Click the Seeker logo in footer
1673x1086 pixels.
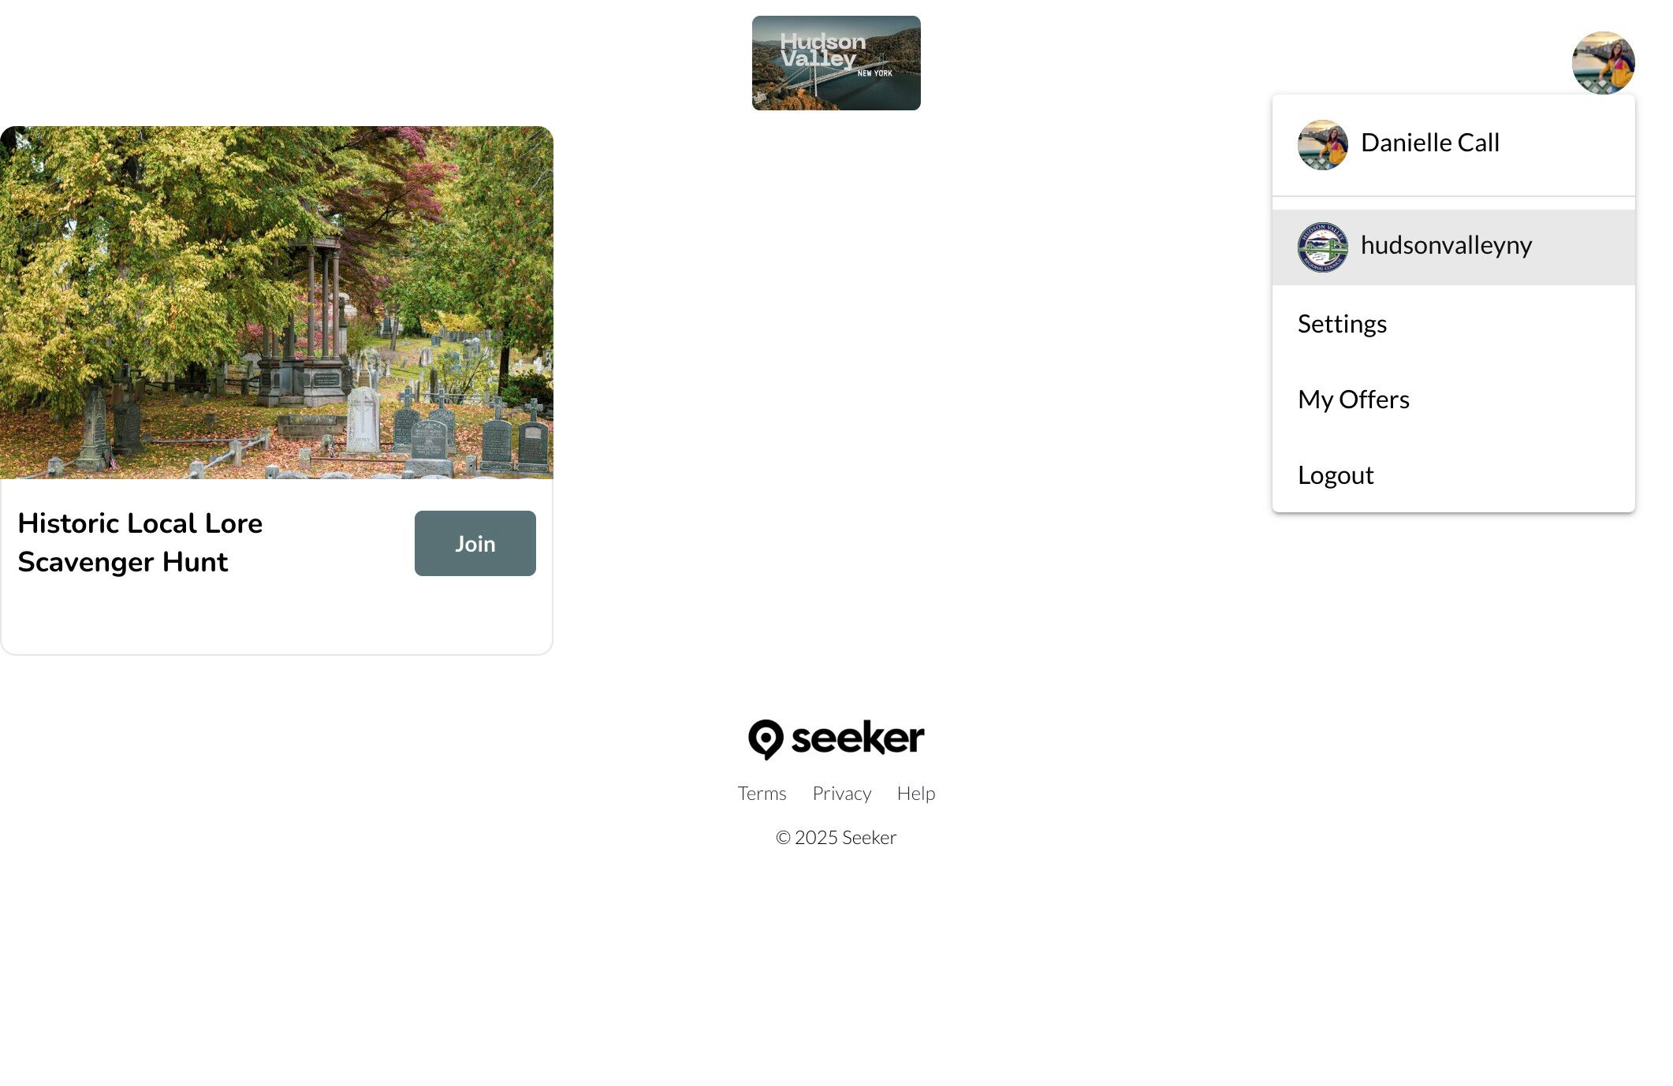(836, 739)
